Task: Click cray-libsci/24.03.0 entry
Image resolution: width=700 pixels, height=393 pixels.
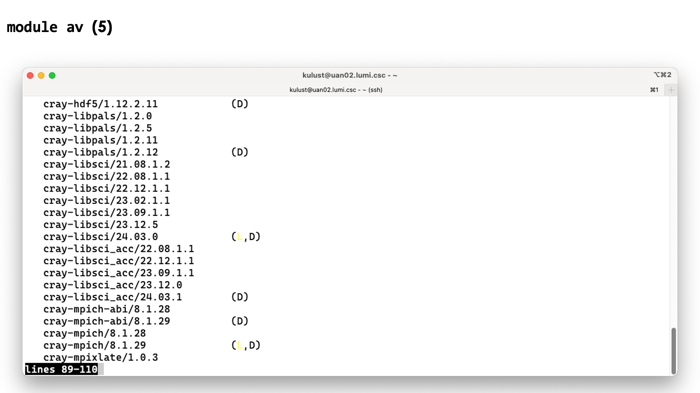Action: click(x=101, y=237)
